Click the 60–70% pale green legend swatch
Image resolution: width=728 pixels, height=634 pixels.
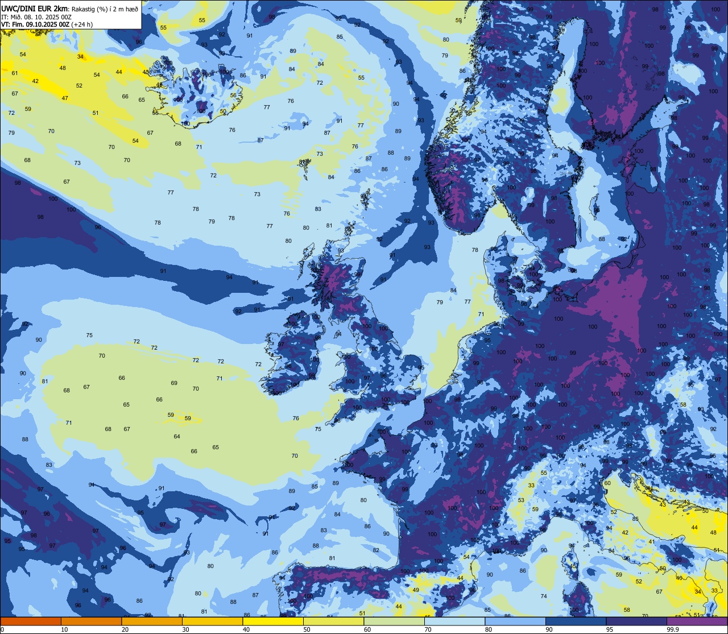tap(394, 621)
